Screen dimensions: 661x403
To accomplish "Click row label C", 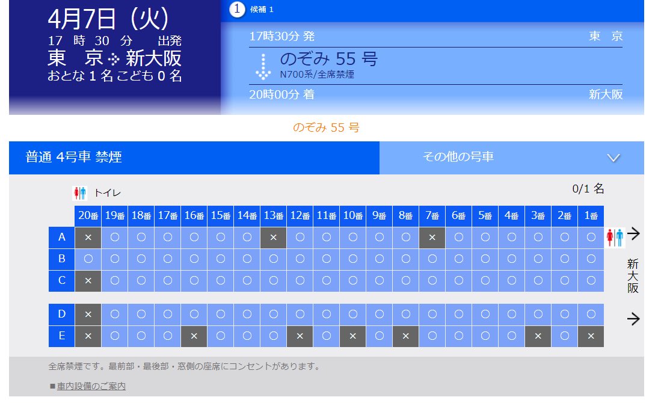I will 61,280.
